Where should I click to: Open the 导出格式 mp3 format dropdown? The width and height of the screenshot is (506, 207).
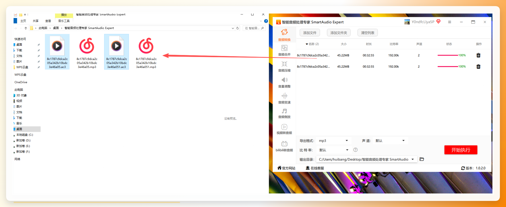point(334,141)
